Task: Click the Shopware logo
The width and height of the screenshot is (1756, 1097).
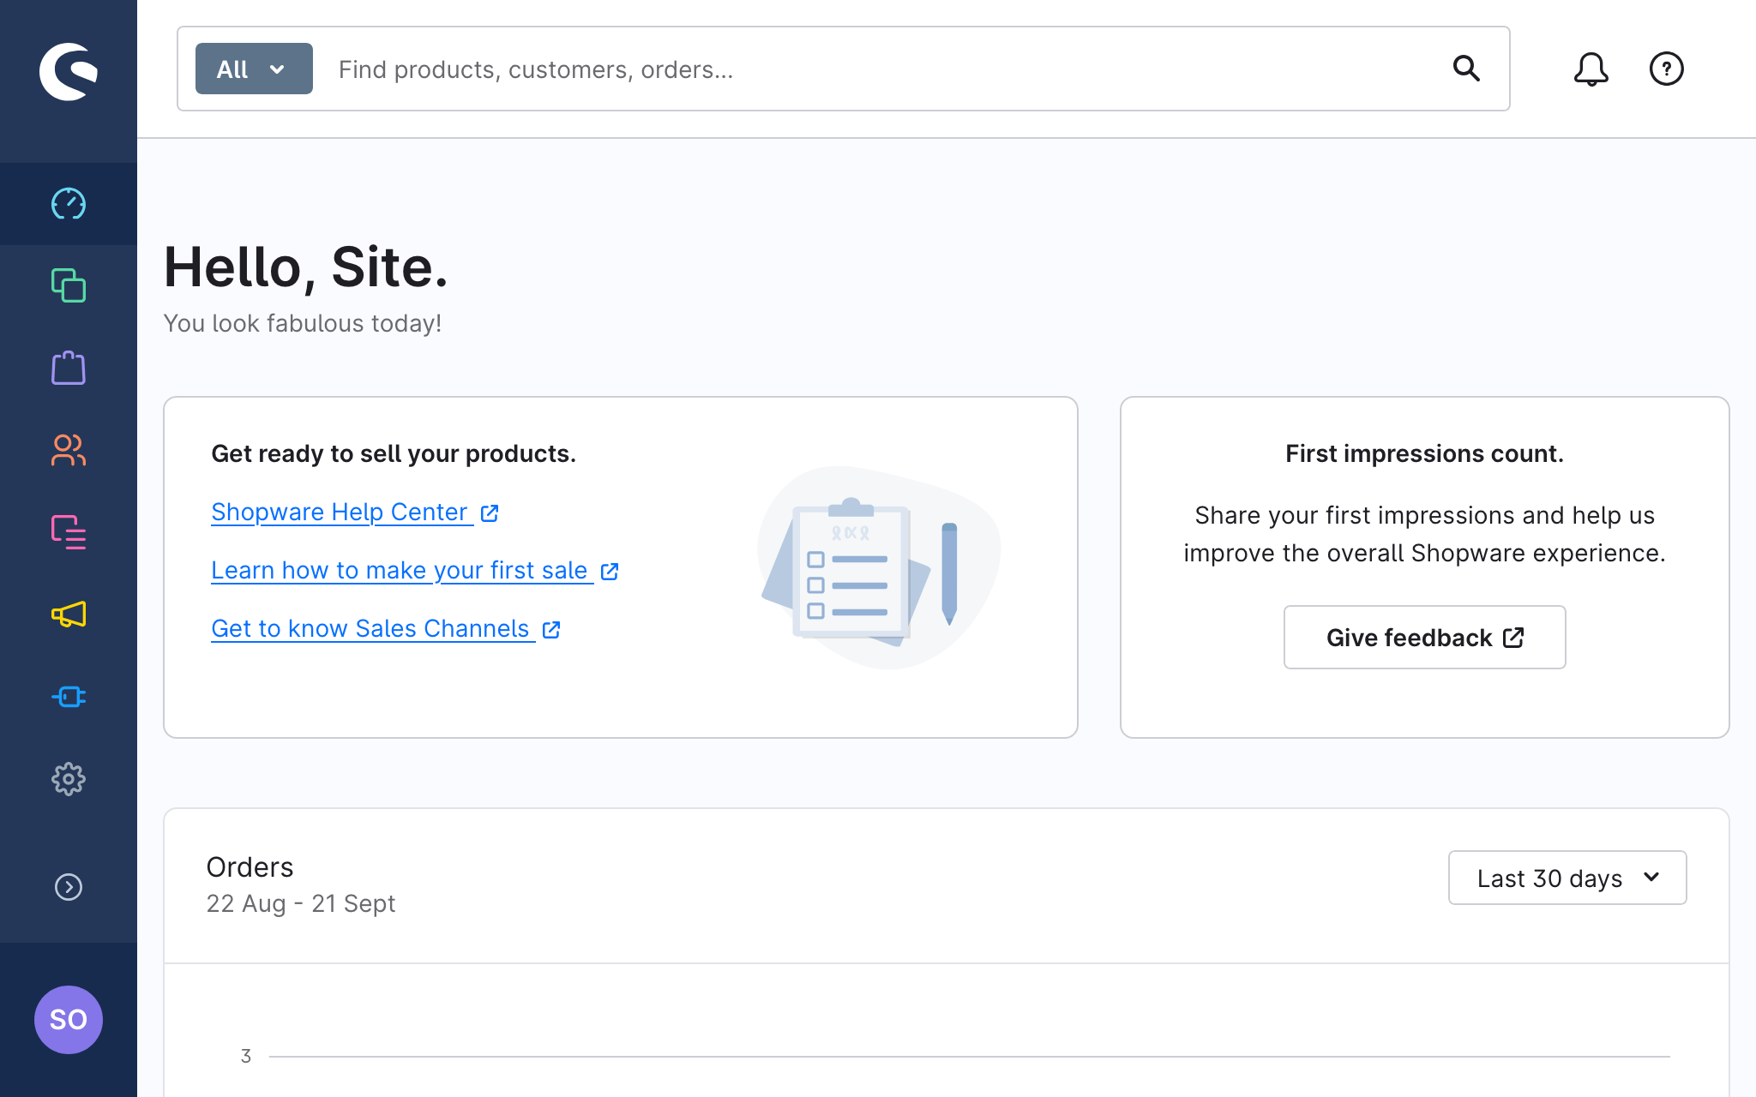Action: 69,72
